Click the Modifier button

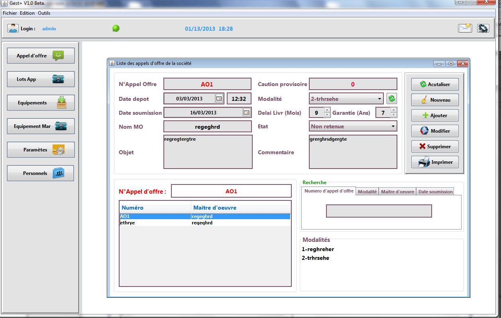pyautogui.click(x=435, y=131)
